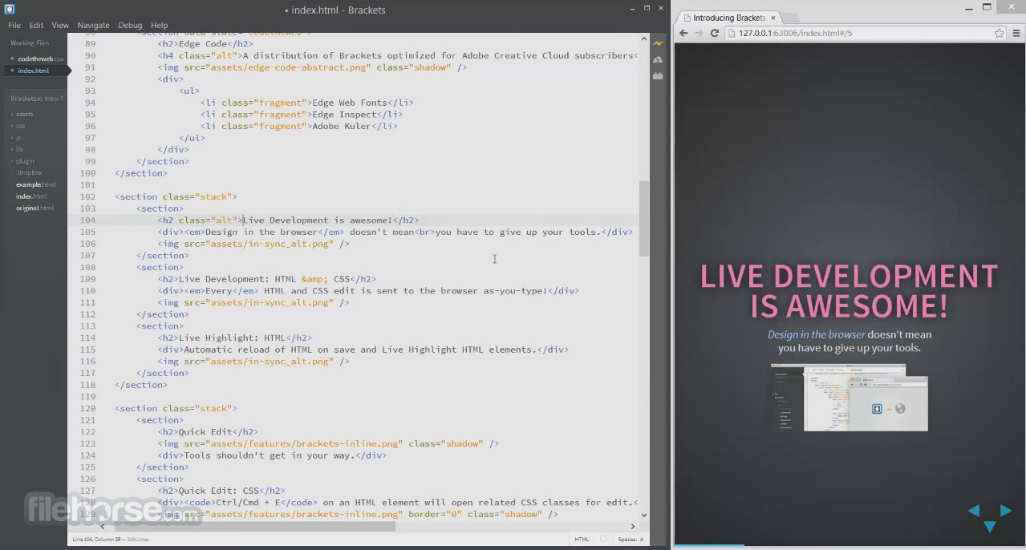This screenshot has height=550, width=1026.
Task: Click the vertical scrollbar thumb in editor
Action: pos(643,219)
